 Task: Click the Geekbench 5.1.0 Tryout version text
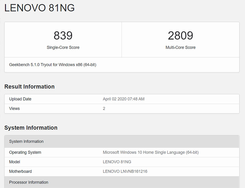[x=53, y=65]
